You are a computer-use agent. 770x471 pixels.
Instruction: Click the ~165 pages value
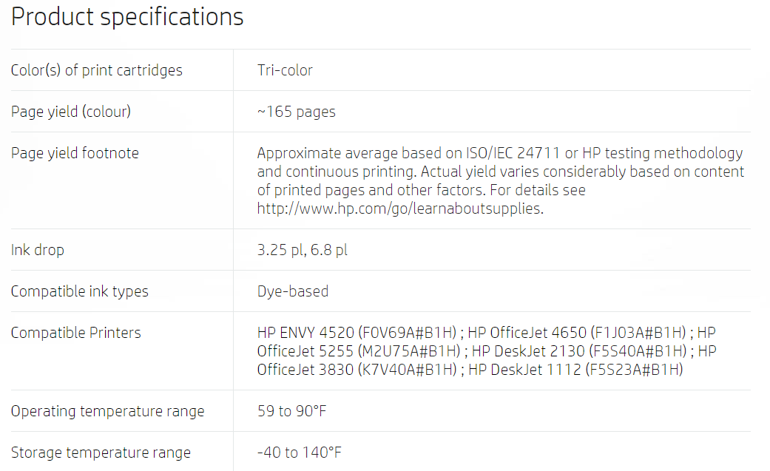tap(296, 112)
